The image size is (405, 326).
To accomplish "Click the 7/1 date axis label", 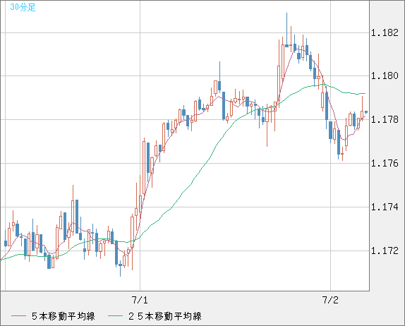I will click(x=140, y=300).
